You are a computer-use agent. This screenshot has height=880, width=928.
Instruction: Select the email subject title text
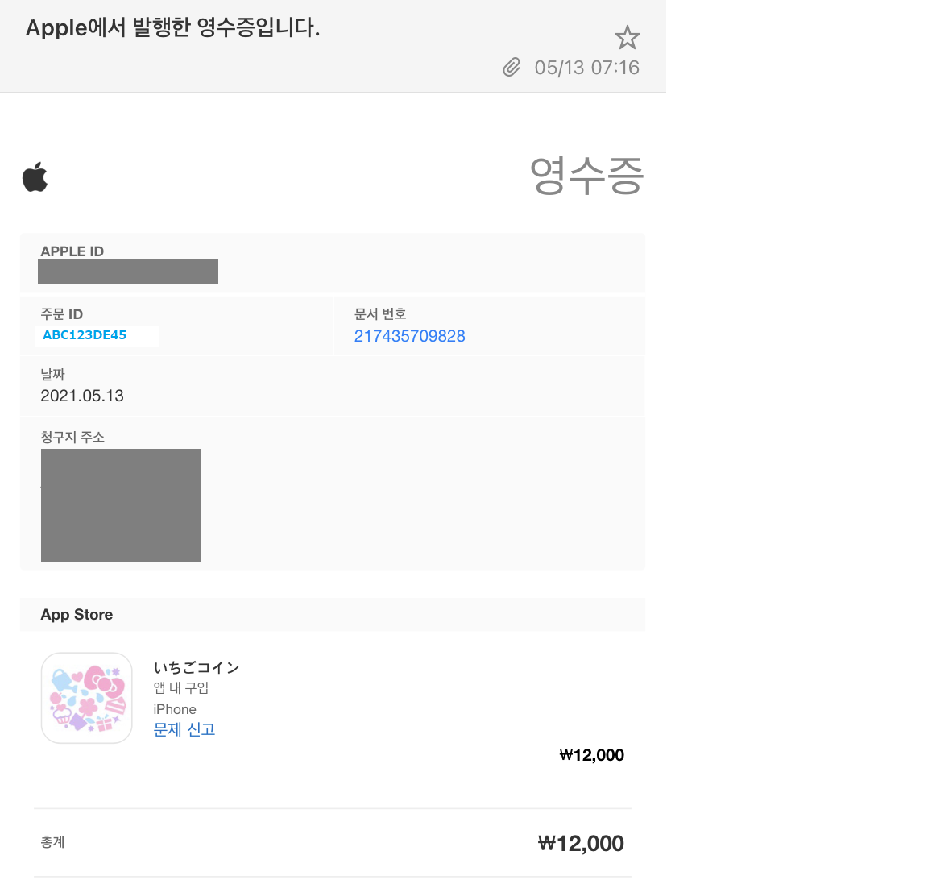(x=173, y=28)
